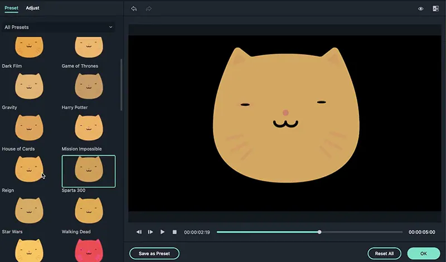Apply the Walking Dead preset thumbnail
This screenshot has height=262, width=446.
pos(89,211)
